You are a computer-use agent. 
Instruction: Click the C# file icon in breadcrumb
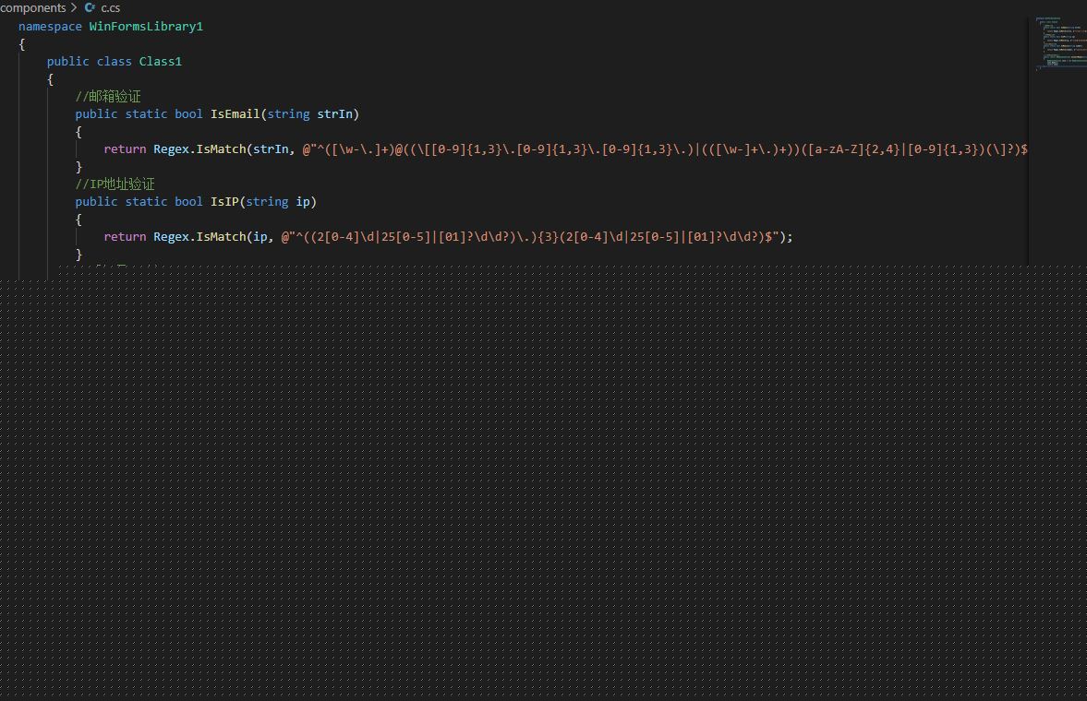[91, 7]
